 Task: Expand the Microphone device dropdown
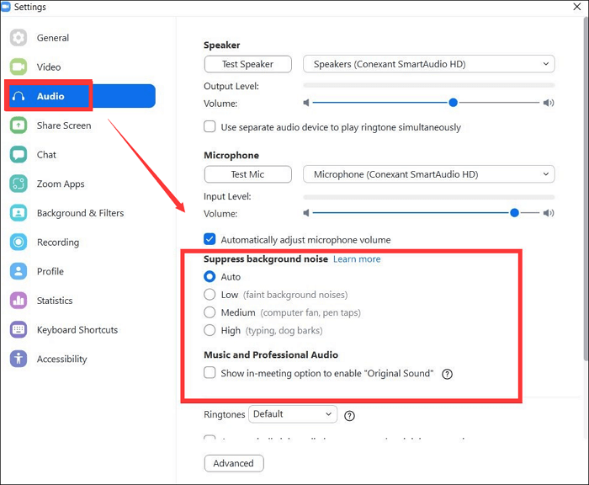428,174
